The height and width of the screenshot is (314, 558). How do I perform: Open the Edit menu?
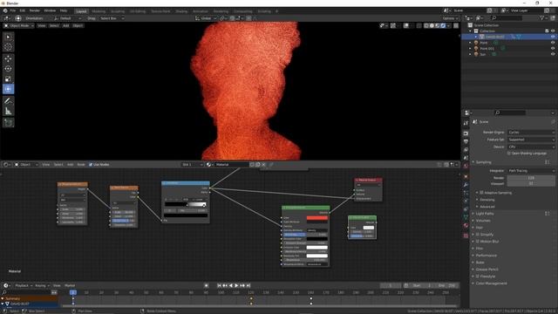(x=23, y=10)
